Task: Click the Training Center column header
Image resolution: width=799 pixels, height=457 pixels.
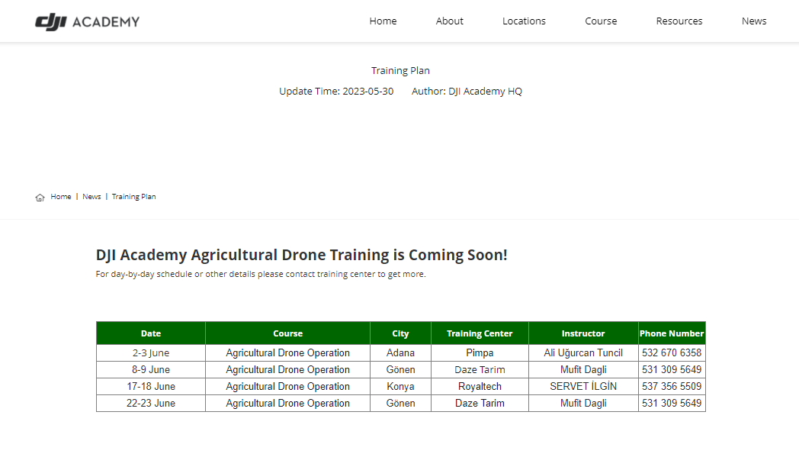Action: [480, 333]
